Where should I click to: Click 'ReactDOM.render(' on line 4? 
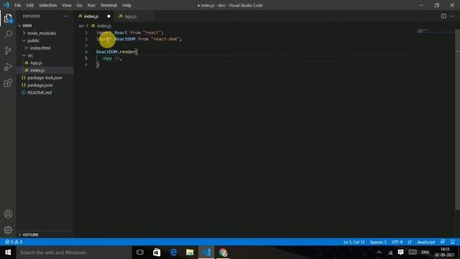tap(116, 52)
